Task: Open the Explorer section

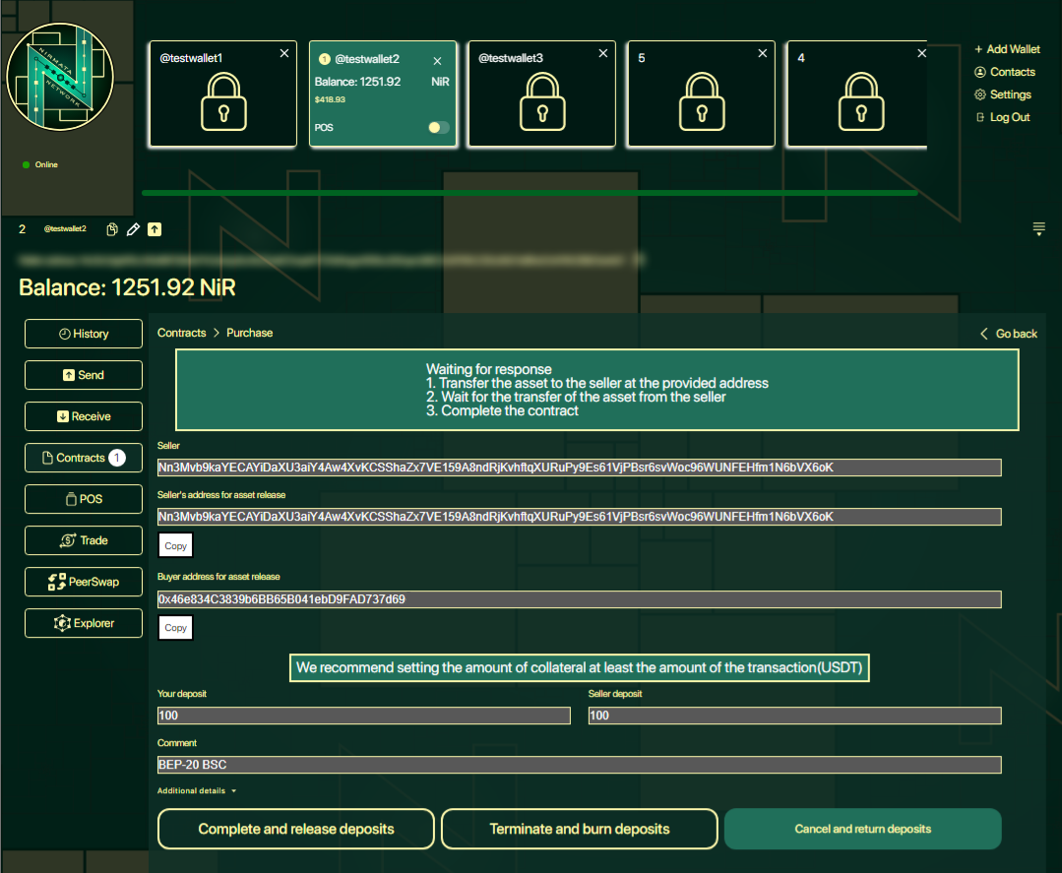Action: tap(84, 623)
